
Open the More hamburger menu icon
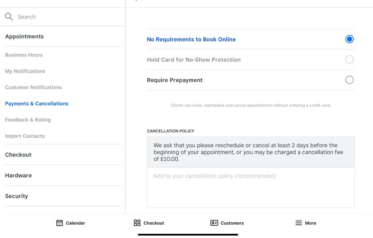pos(299,223)
